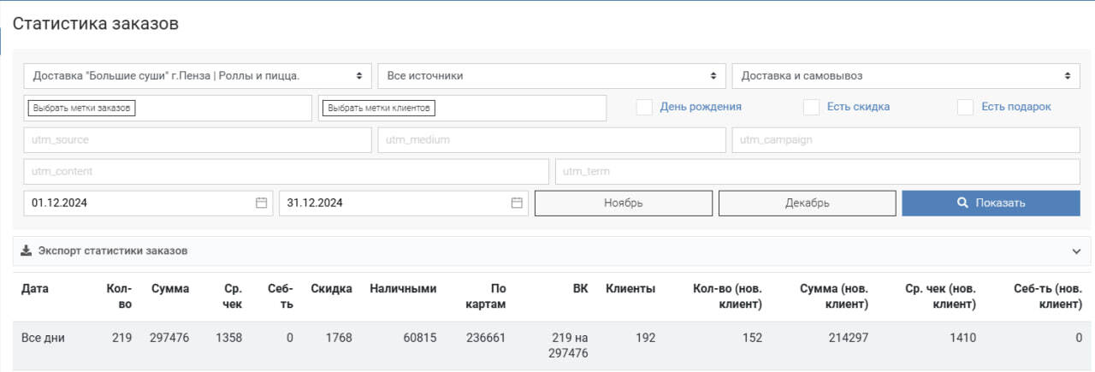Image resolution: width=1095 pixels, height=372 pixels.
Task: Click into the utm_campaign field
Action: tap(906, 139)
